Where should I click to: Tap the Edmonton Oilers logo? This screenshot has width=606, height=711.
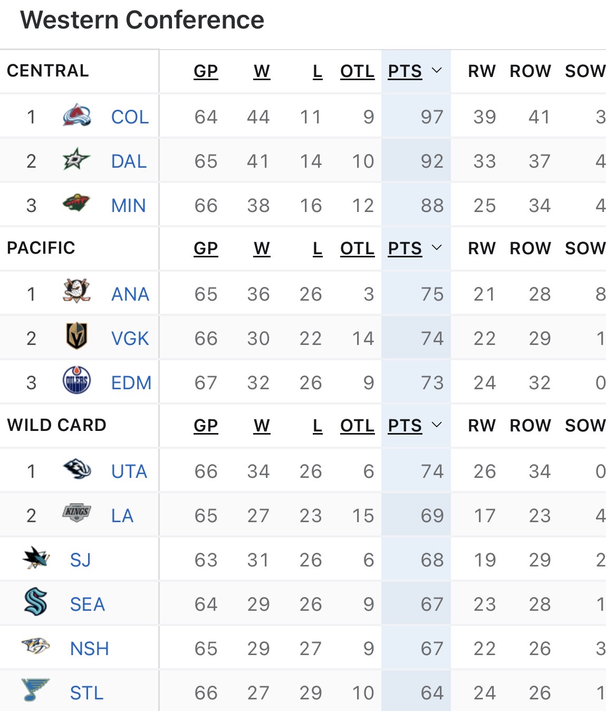(76, 381)
